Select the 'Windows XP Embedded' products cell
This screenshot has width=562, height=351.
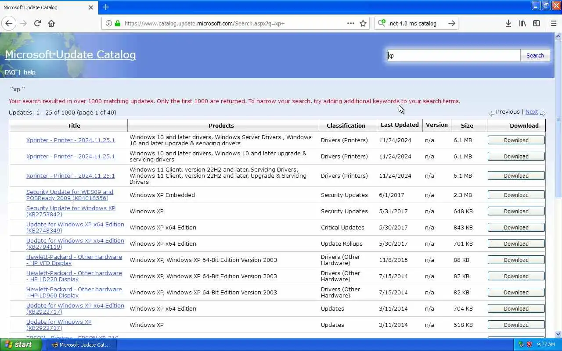pos(223,195)
